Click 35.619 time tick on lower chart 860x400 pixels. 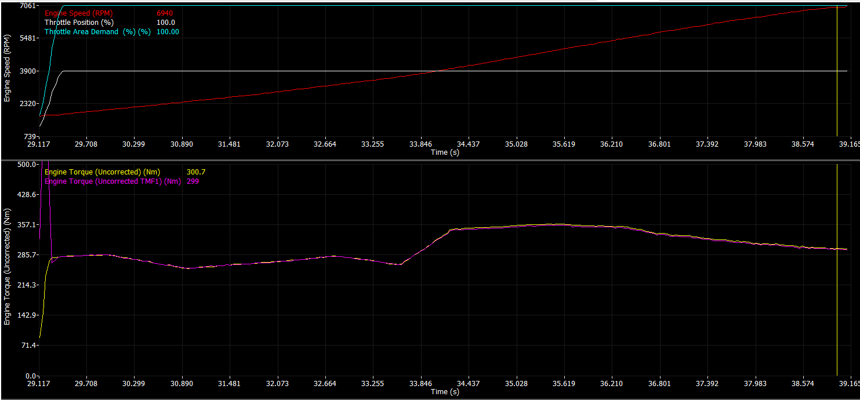564,384
